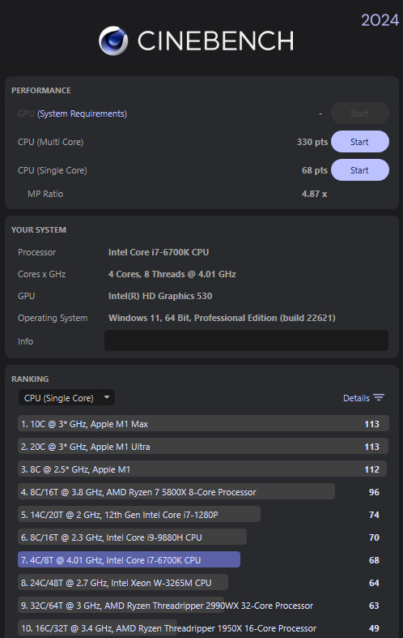Toggle the Details ranking view
This screenshot has width=403, height=638.
click(x=363, y=398)
